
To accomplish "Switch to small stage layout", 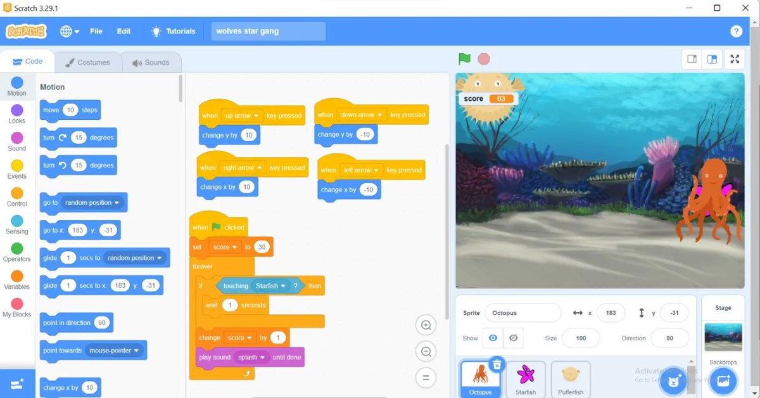I will click(x=692, y=59).
